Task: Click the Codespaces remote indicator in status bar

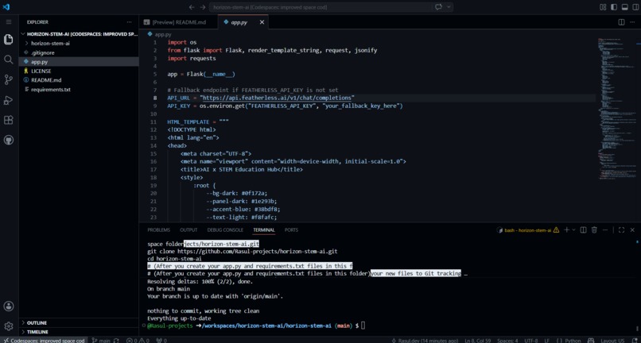Action: 45,340
